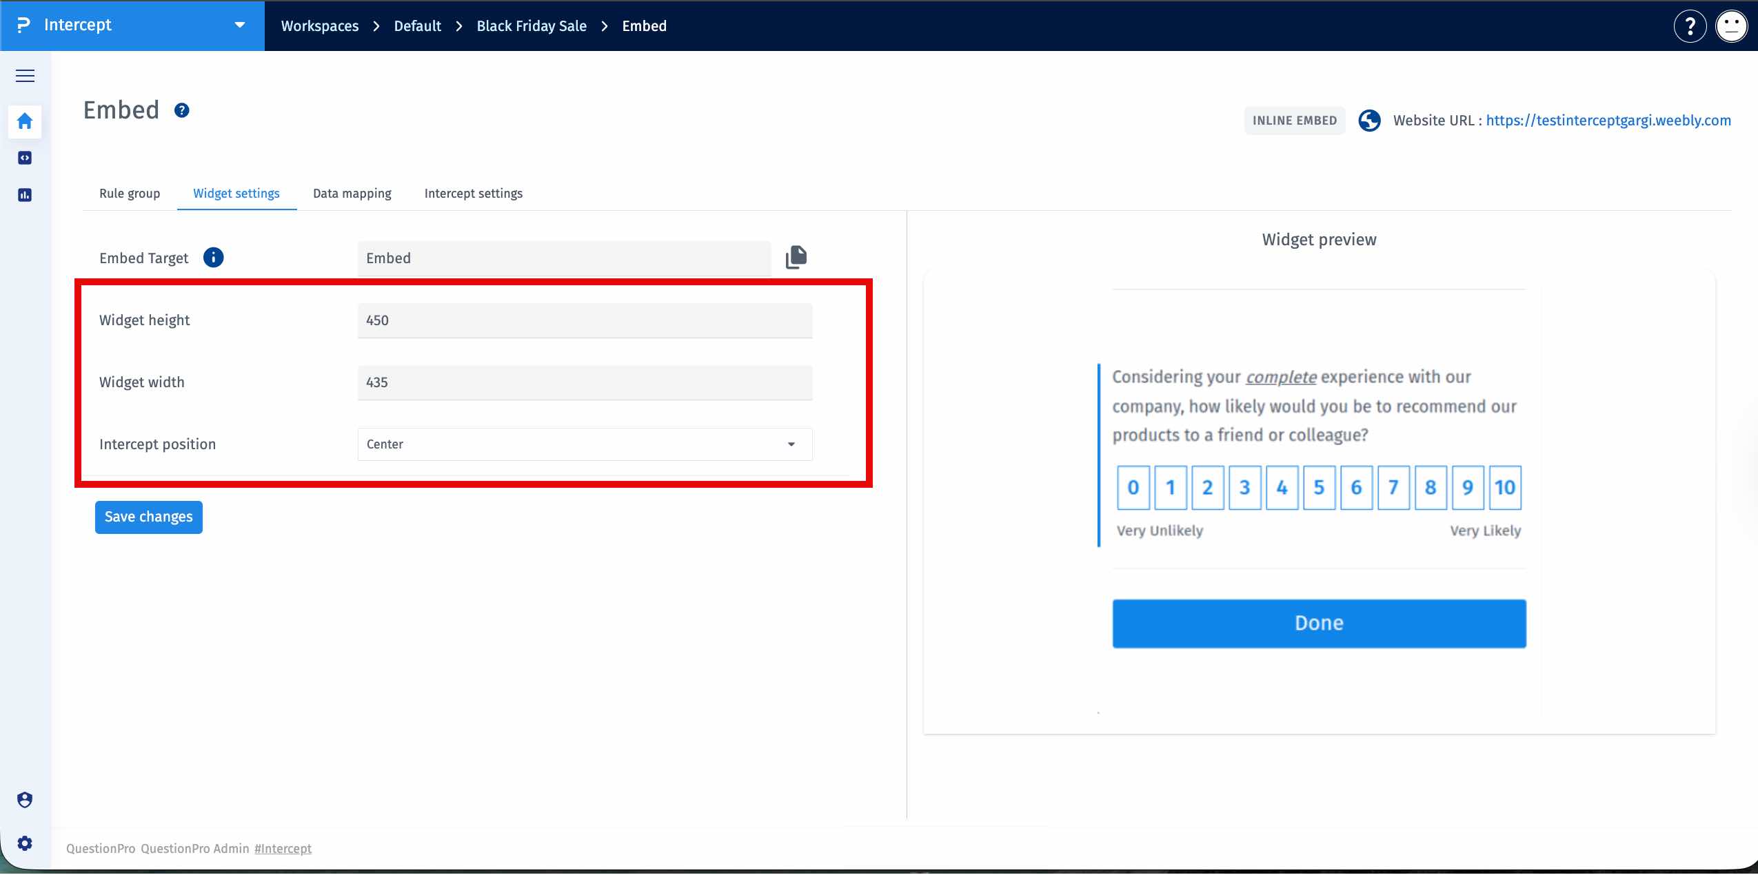1758x875 pixels.
Task: Click the INLINE EMBED badge
Action: [x=1295, y=121]
